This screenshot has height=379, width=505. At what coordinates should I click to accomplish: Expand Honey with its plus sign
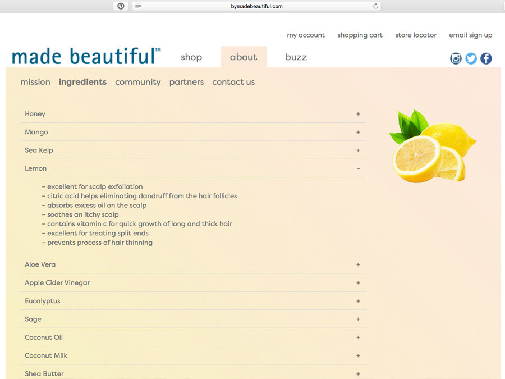point(358,114)
